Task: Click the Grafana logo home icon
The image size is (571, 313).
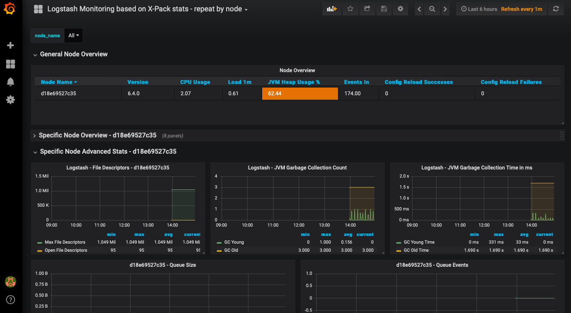Action: click(11, 9)
